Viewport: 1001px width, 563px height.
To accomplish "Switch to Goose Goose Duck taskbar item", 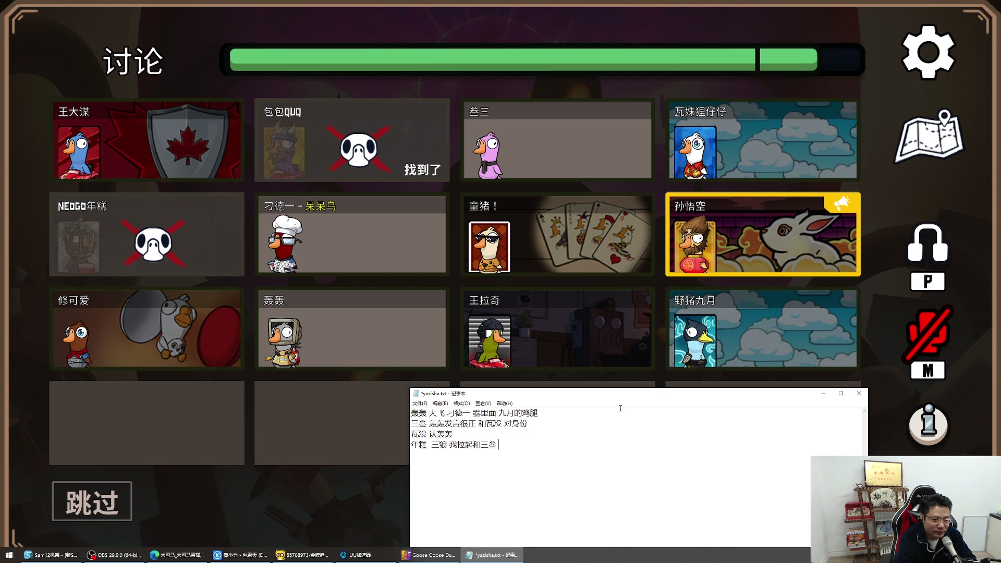I will tap(429, 555).
